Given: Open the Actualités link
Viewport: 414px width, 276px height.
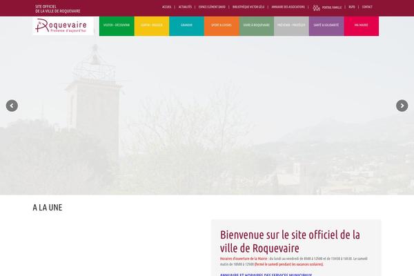Looking at the screenshot, I should coord(185,7).
